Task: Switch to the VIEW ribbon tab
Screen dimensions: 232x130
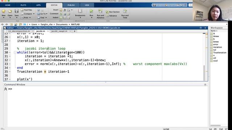Action: click(x=87, y=5)
